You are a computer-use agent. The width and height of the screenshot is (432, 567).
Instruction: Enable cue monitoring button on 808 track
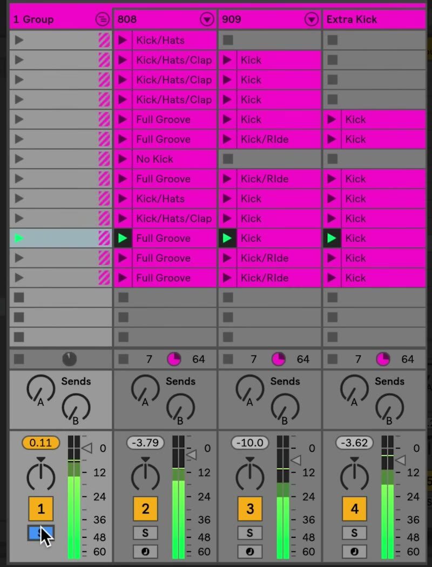coord(145,551)
